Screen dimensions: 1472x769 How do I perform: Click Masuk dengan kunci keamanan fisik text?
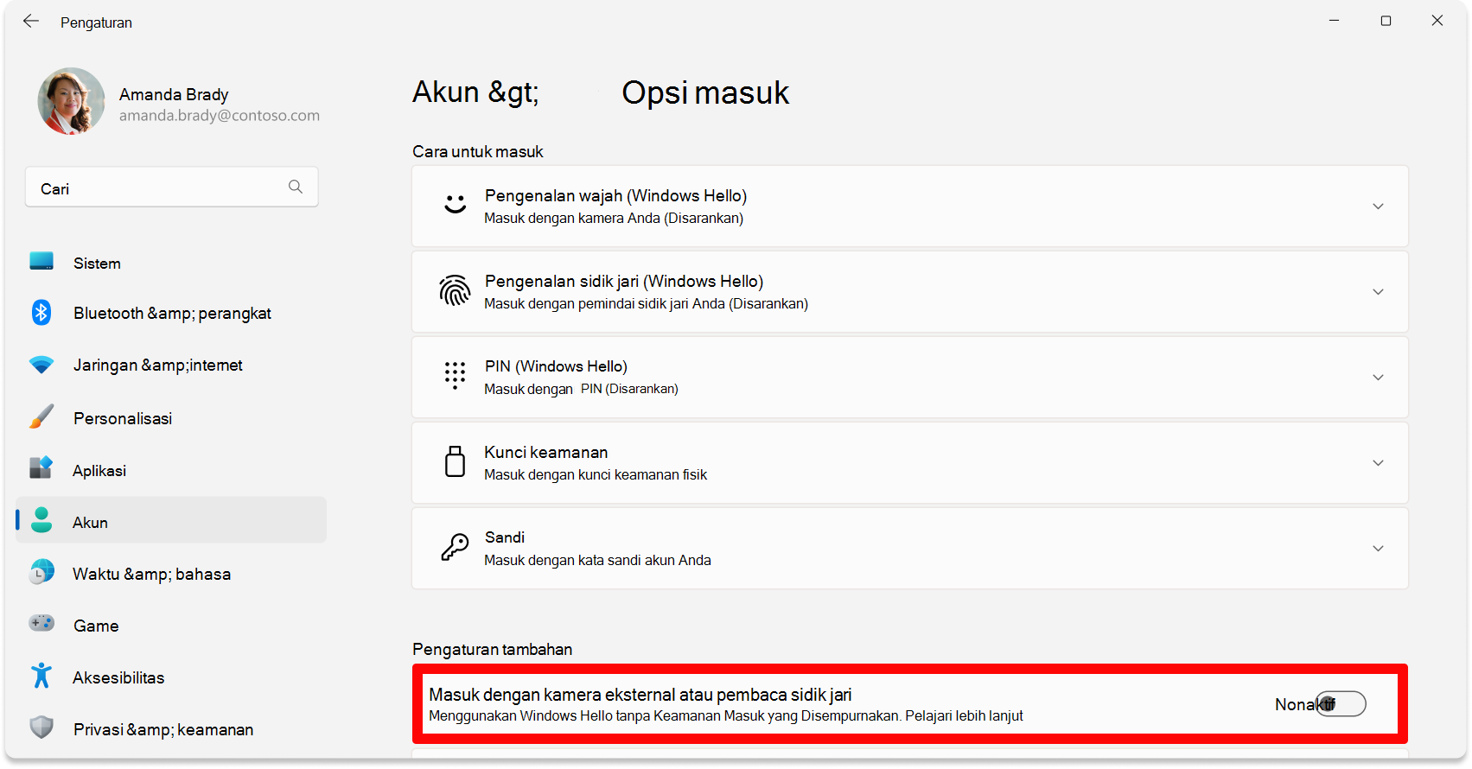(596, 474)
